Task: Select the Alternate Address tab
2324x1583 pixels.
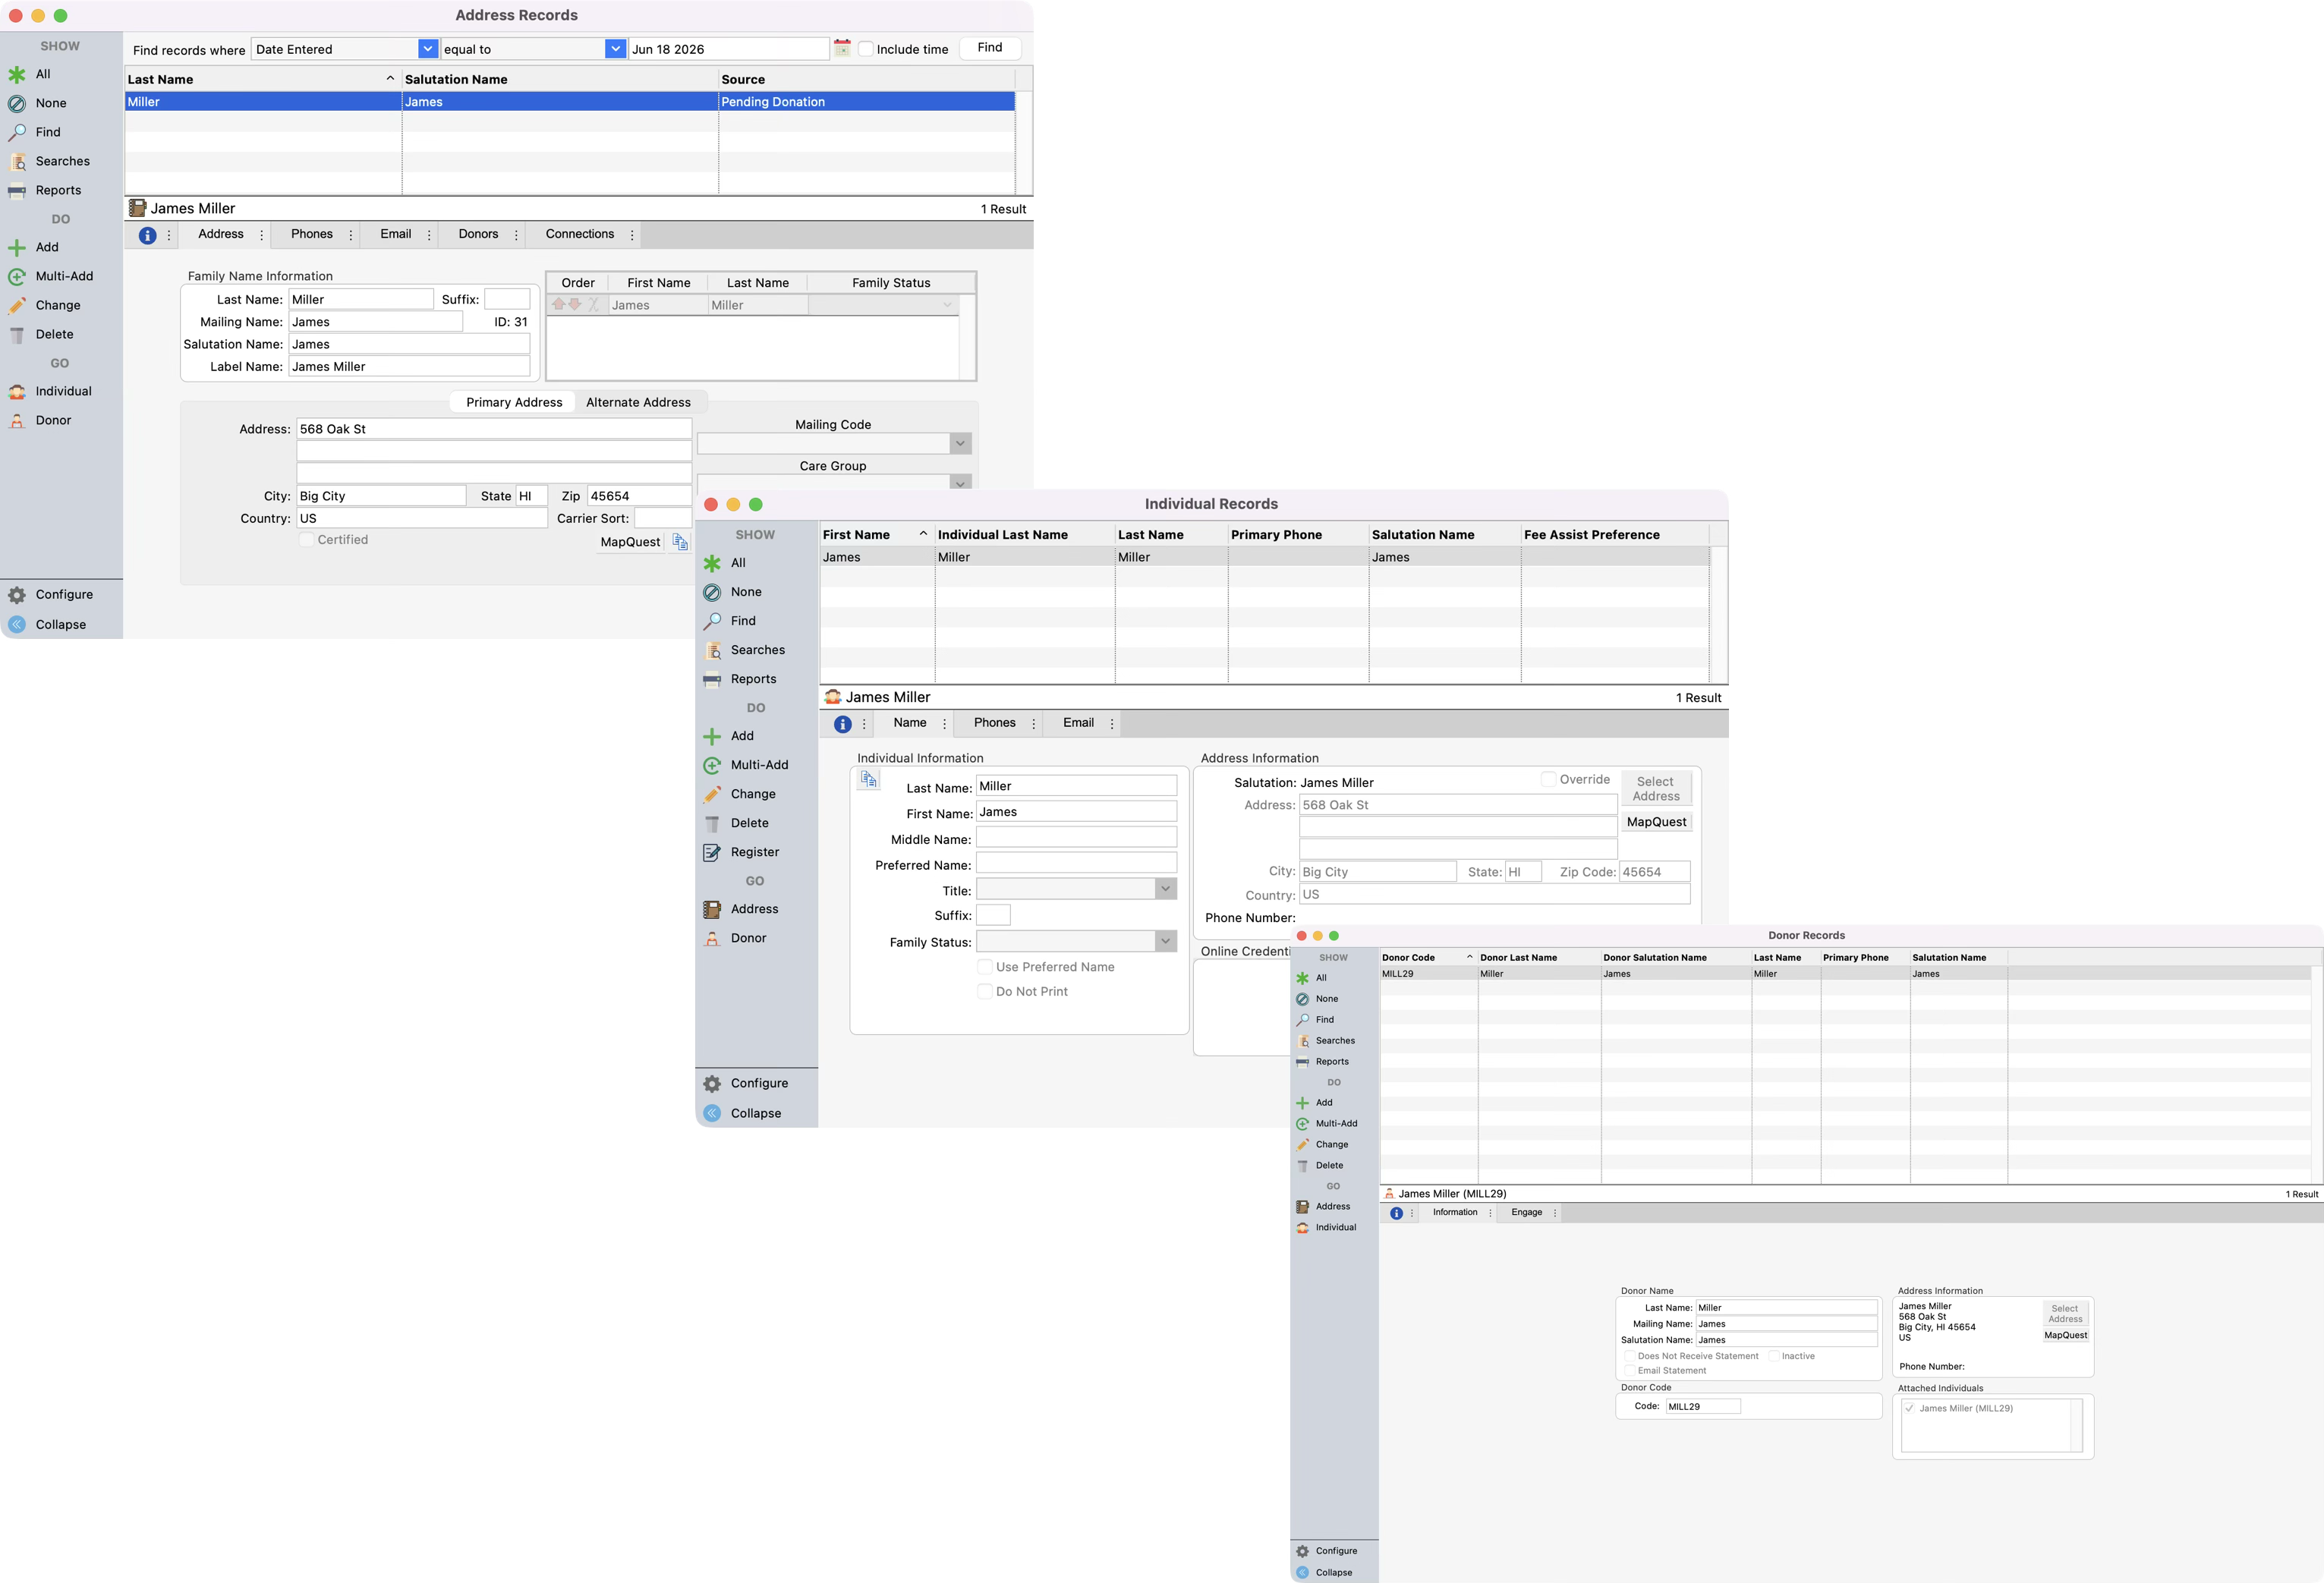Action: (638, 402)
